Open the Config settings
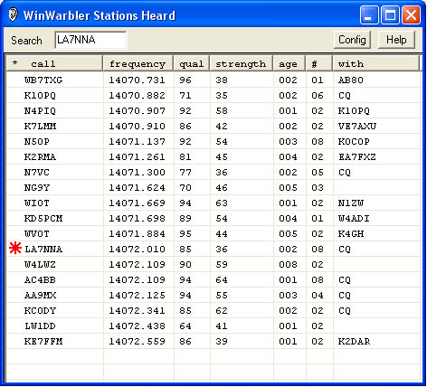427x387 pixels. 352,40
